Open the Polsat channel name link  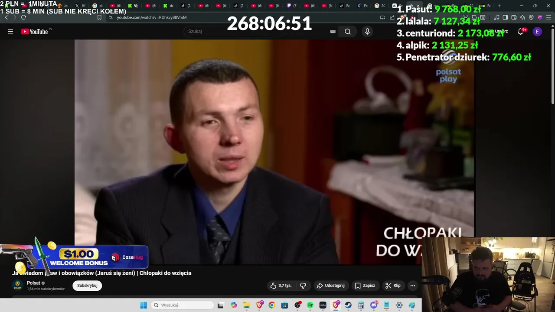[33, 283]
